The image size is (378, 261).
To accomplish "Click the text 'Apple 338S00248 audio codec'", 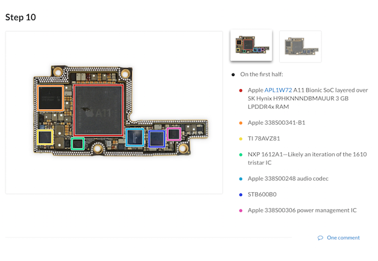I will coord(288,179).
